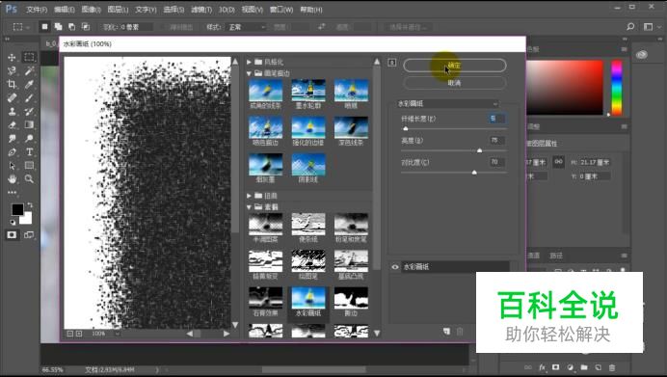This screenshot has height=377, width=667.
Task: Click the 对比度 contrast slider handle
Action: pyautogui.click(x=474, y=173)
